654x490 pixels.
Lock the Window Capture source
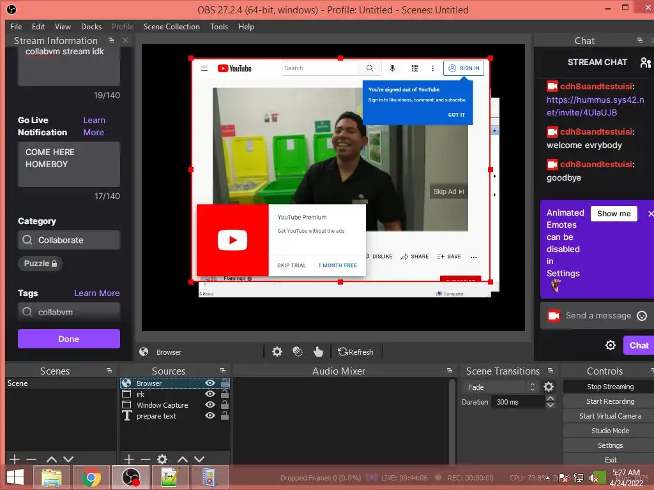point(224,405)
